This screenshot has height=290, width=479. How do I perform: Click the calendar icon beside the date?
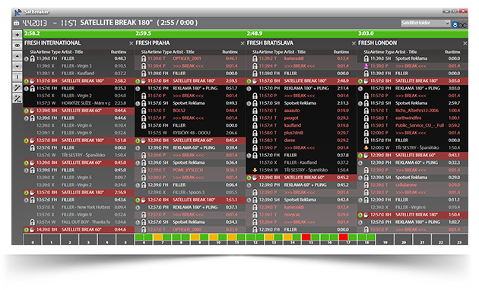pos(17,23)
